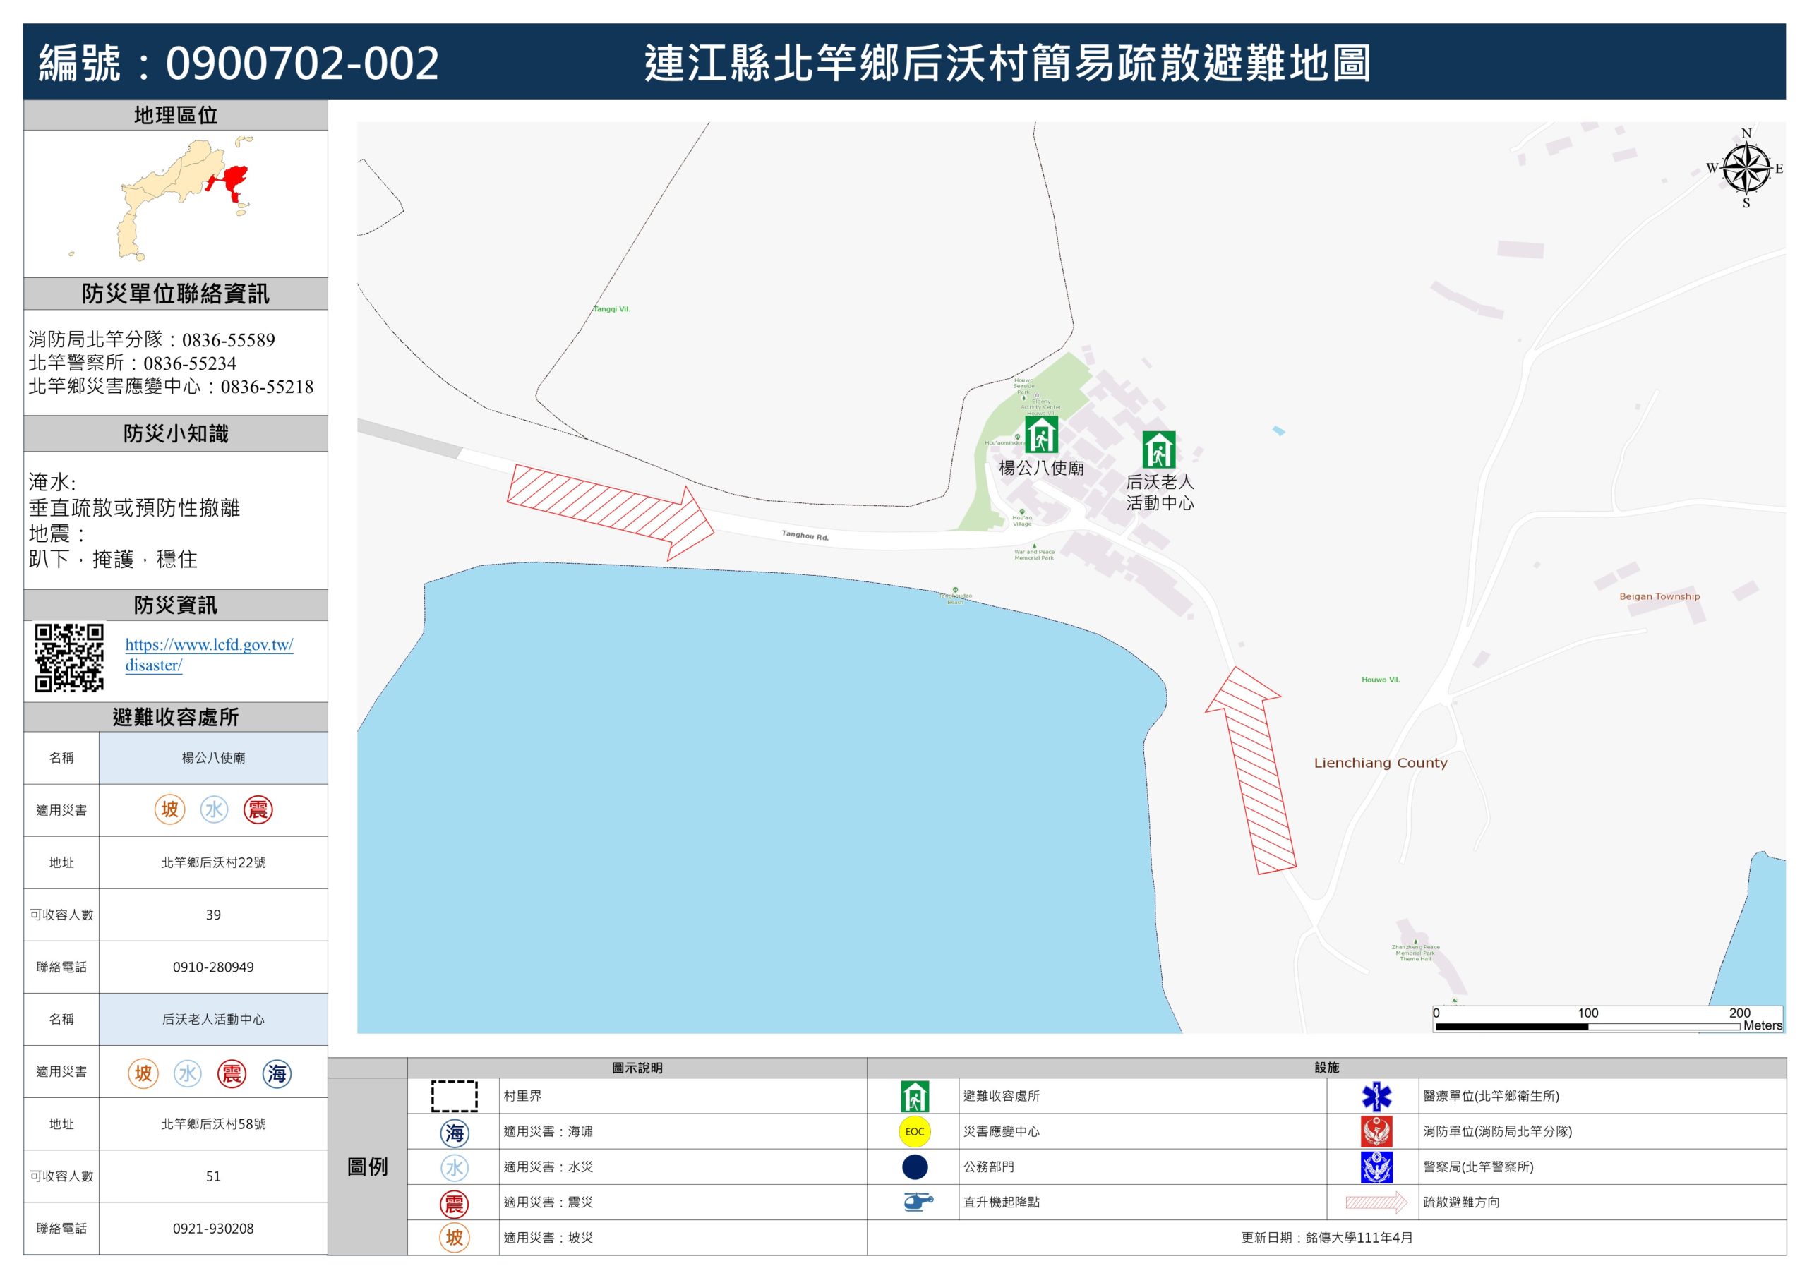The height and width of the screenshot is (1278, 1807).
Task: Click the blue police bureau emblem in the legend
Action: (x=1376, y=1167)
